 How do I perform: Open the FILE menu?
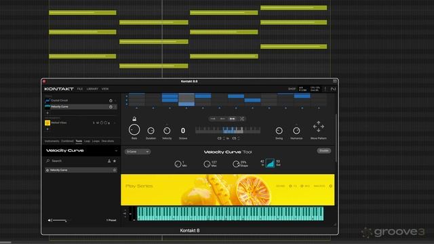(80, 89)
